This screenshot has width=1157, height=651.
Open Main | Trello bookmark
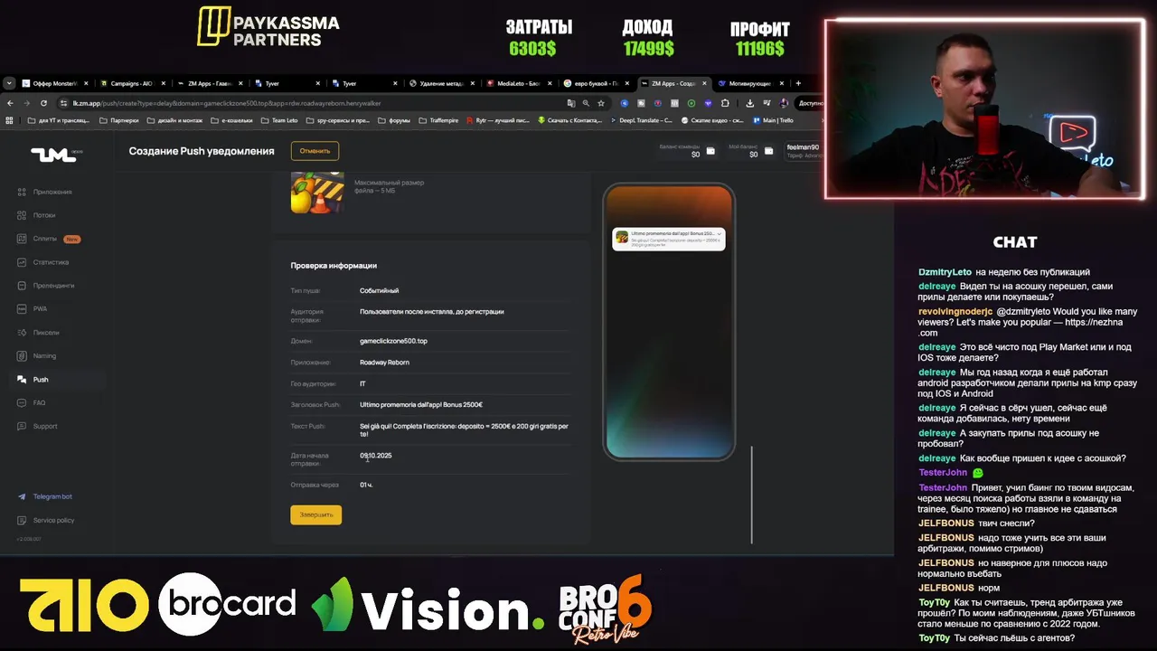(772, 120)
